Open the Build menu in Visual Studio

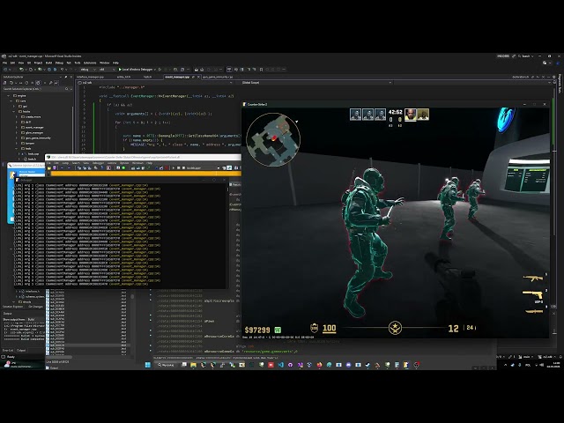point(49,63)
